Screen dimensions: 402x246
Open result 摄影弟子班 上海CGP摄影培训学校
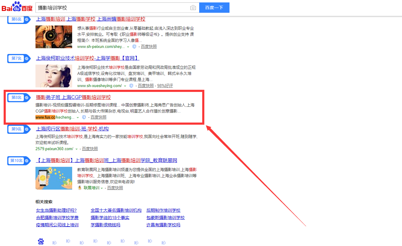coord(73,97)
